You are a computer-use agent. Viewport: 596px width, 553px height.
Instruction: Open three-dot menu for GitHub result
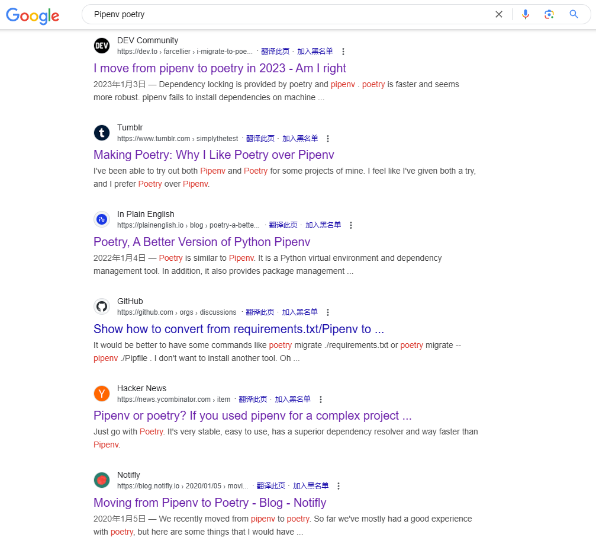click(328, 312)
